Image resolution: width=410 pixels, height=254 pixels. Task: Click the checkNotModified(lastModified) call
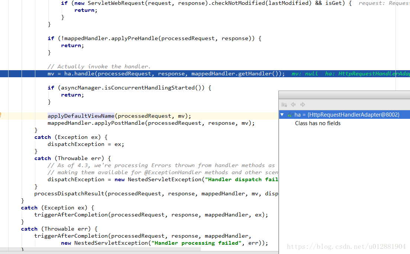[261, 3]
